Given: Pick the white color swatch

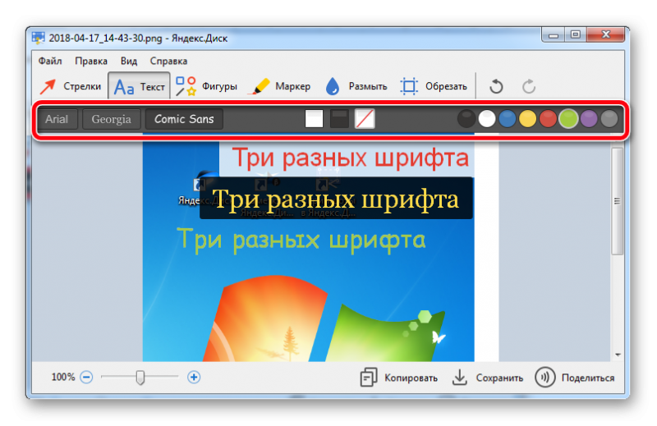Looking at the screenshot, I should click(x=486, y=118).
